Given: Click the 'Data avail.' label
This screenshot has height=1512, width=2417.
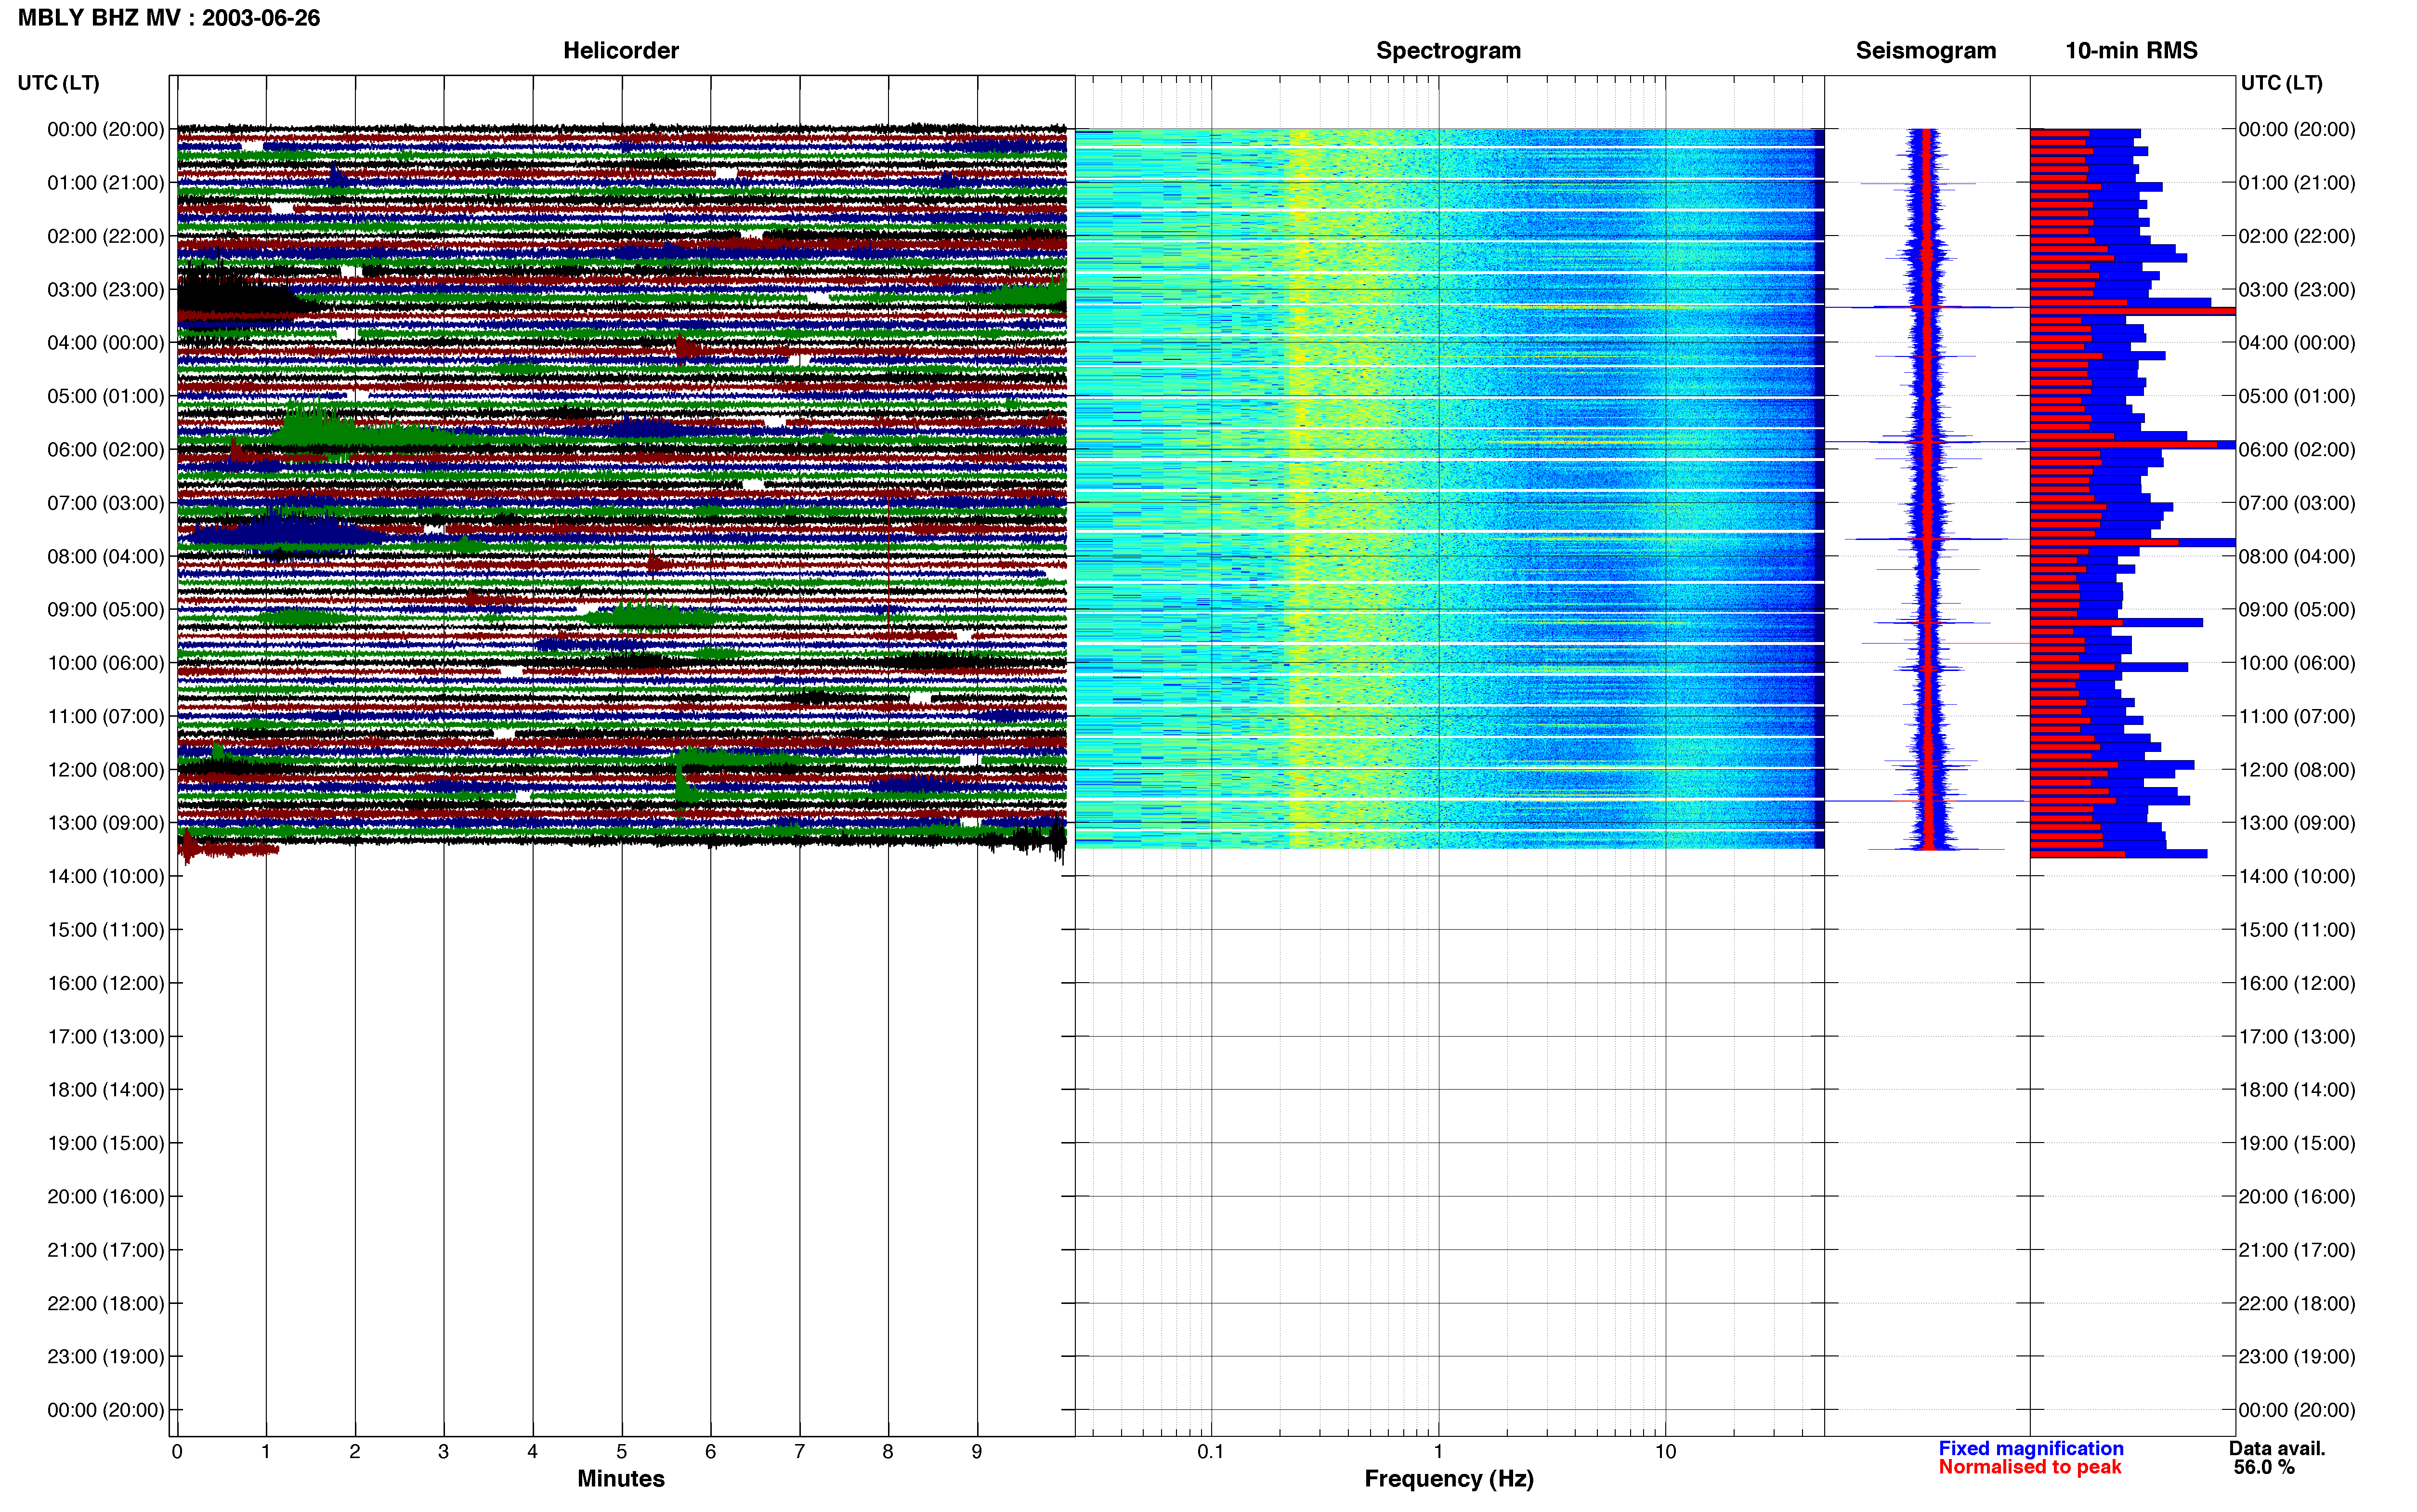Looking at the screenshot, I should point(2277,1449).
